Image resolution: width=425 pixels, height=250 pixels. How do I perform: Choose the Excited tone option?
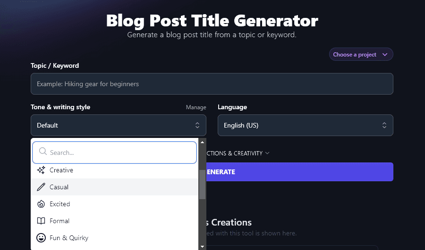click(x=60, y=204)
